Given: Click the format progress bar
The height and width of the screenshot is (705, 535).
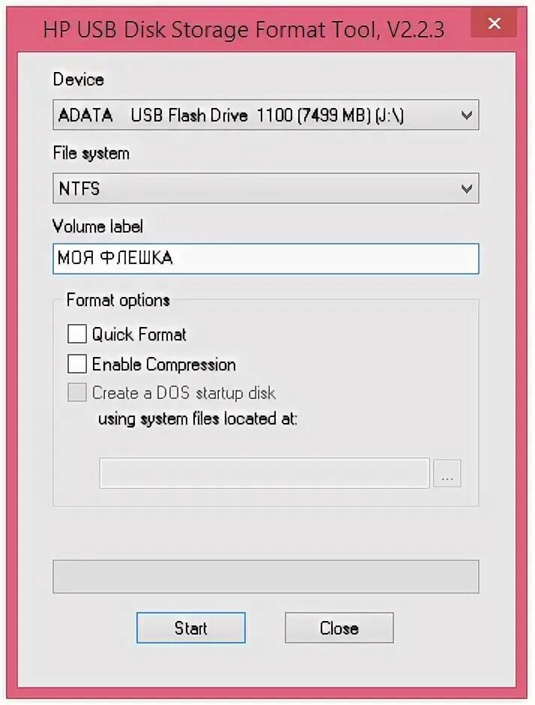Looking at the screenshot, I should (266, 577).
